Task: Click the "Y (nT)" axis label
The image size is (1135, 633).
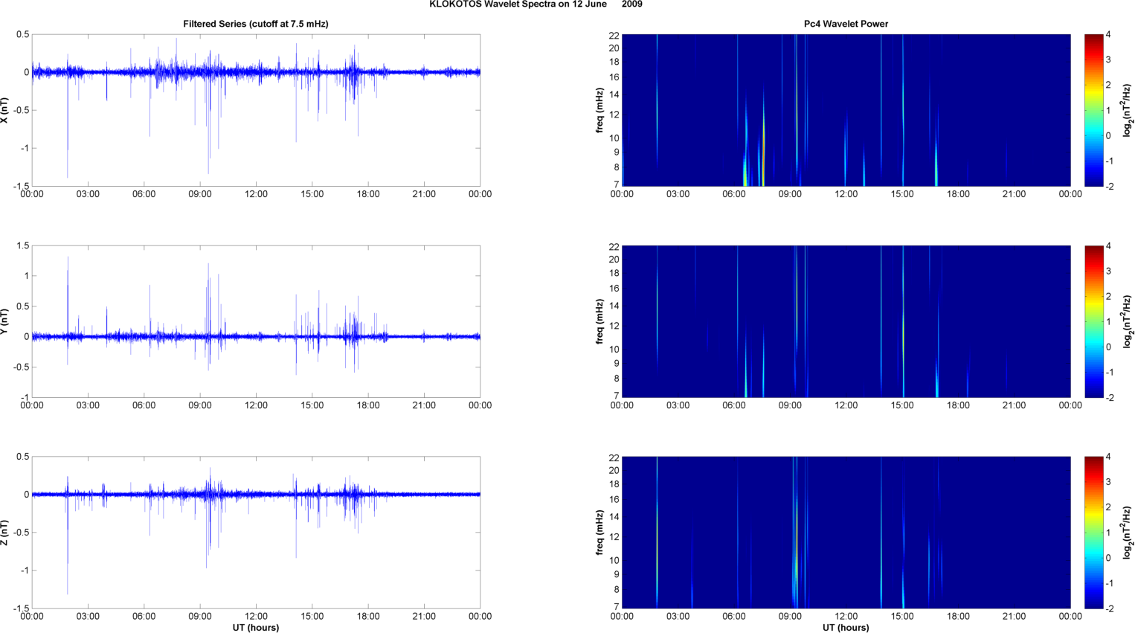Action: pos(4,321)
